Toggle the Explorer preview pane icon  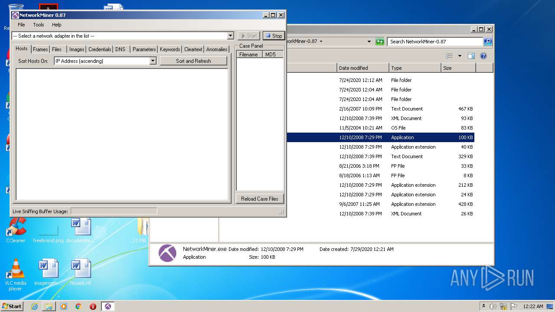click(471, 56)
